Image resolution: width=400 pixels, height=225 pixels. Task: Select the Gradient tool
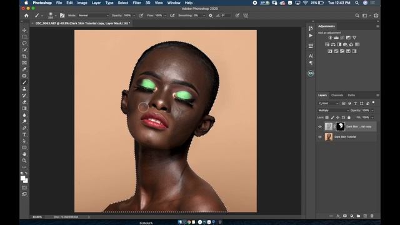24,108
